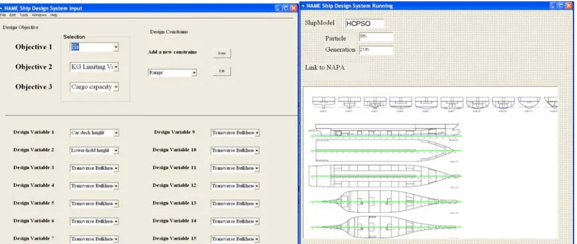
Task: Click the Particle field showing 9th
Action: pos(376,37)
